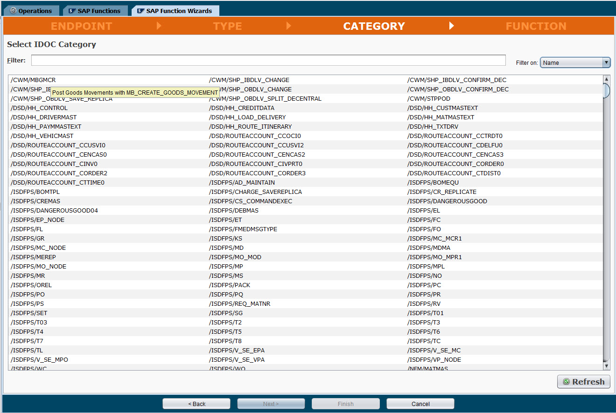
Task: Select /ISDFPS/SET entry
Action: click(x=29, y=313)
